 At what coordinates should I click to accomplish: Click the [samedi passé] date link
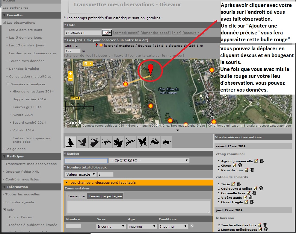coord(126,33)
